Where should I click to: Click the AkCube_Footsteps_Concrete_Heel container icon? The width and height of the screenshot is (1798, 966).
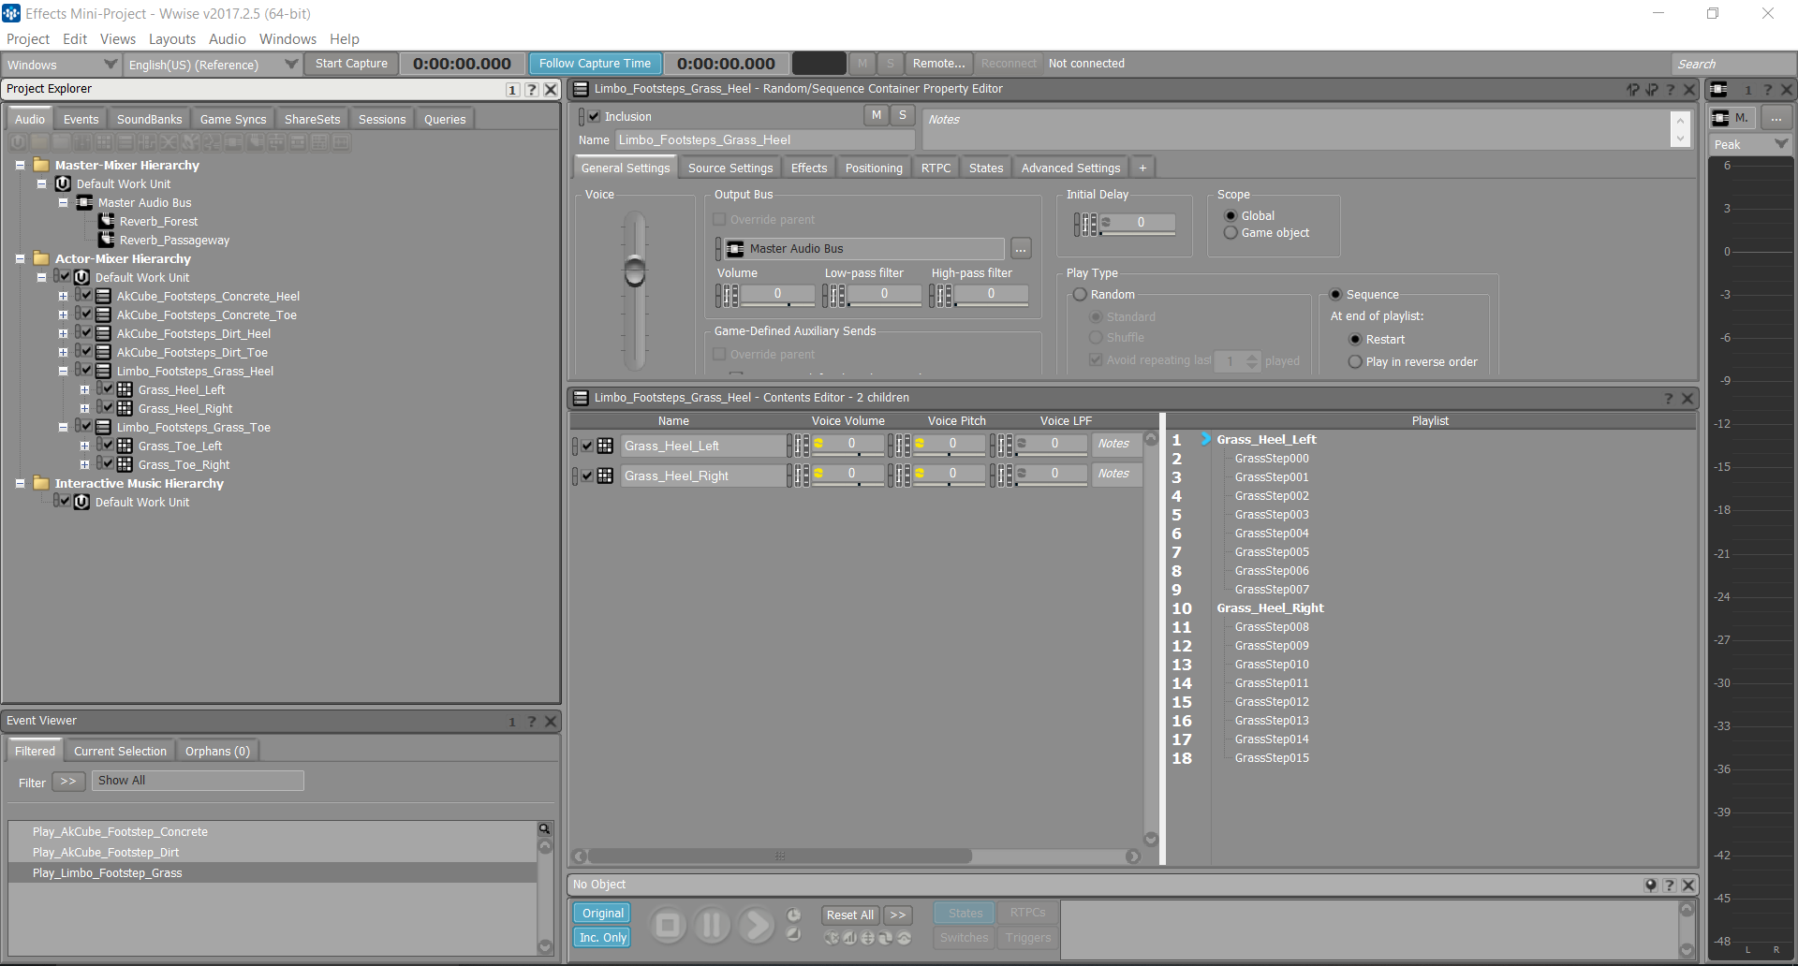pyautogui.click(x=104, y=296)
